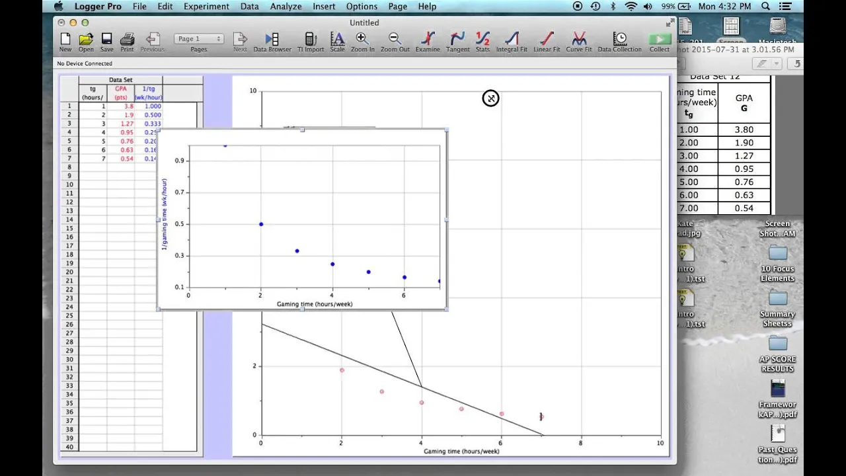This screenshot has height=476, width=846.
Task: Click main graph y-axis maximum value 10
Action: (x=252, y=91)
